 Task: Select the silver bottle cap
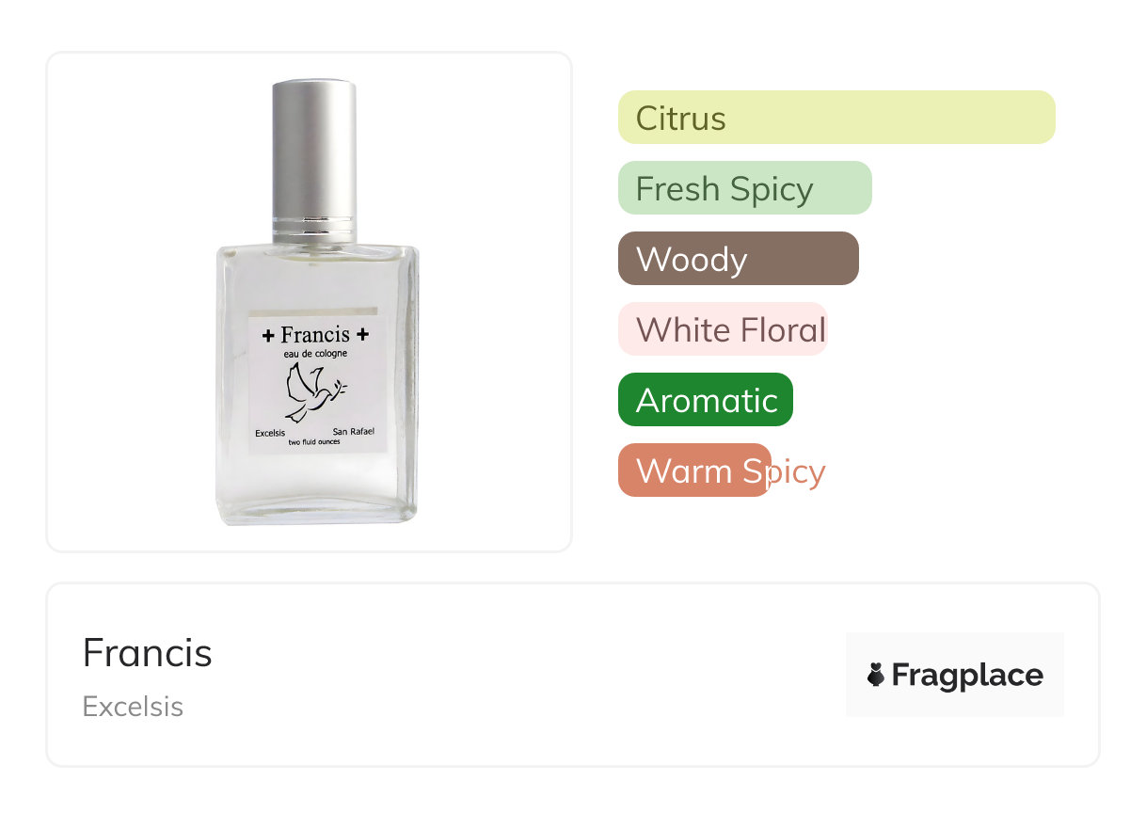[314, 162]
